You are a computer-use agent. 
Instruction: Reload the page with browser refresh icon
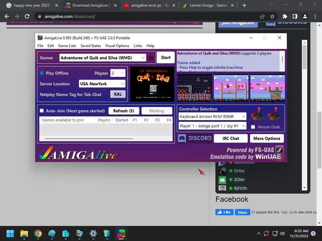coord(27,16)
